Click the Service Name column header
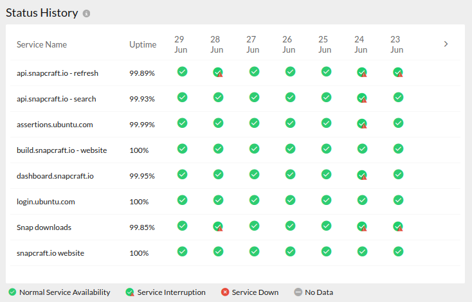The image size is (472, 302). 42,44
